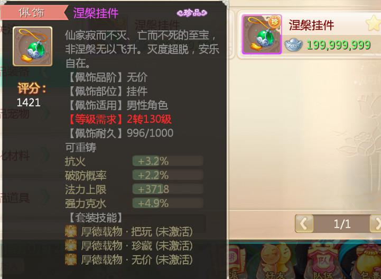Screen dimensions: 381x279
Task: Click the silver ingot currency icon
Action: pos(293,45)
